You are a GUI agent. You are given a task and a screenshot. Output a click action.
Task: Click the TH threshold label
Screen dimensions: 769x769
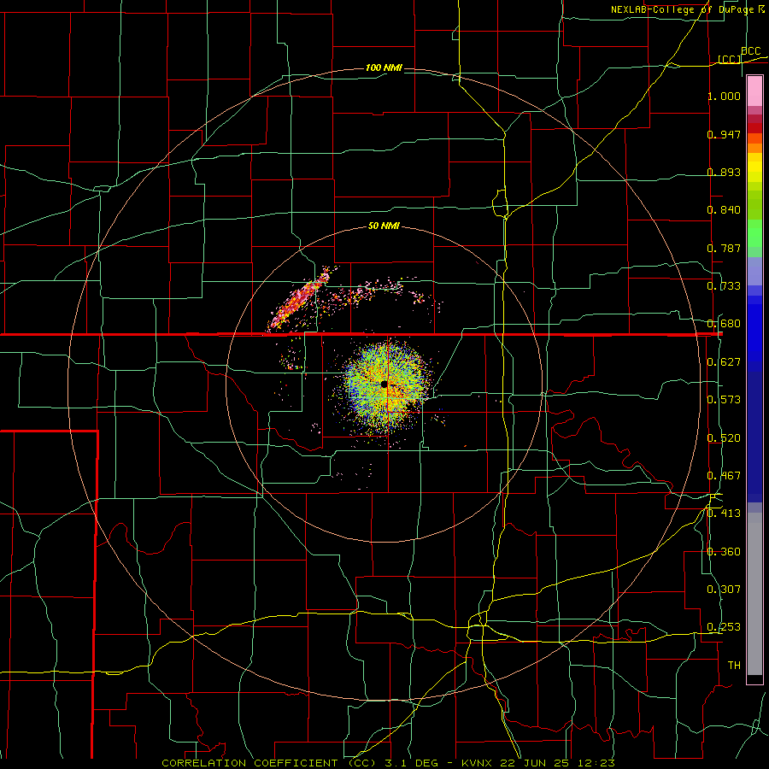click(734, 666)
